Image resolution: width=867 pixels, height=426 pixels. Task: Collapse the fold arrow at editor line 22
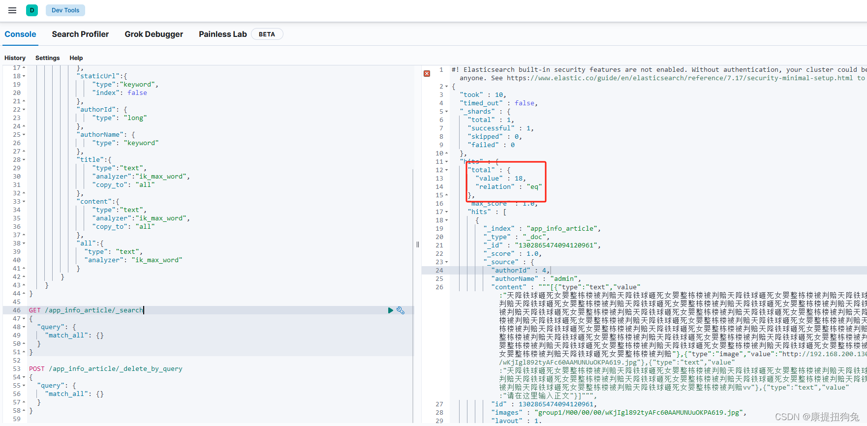coord(24,110)
